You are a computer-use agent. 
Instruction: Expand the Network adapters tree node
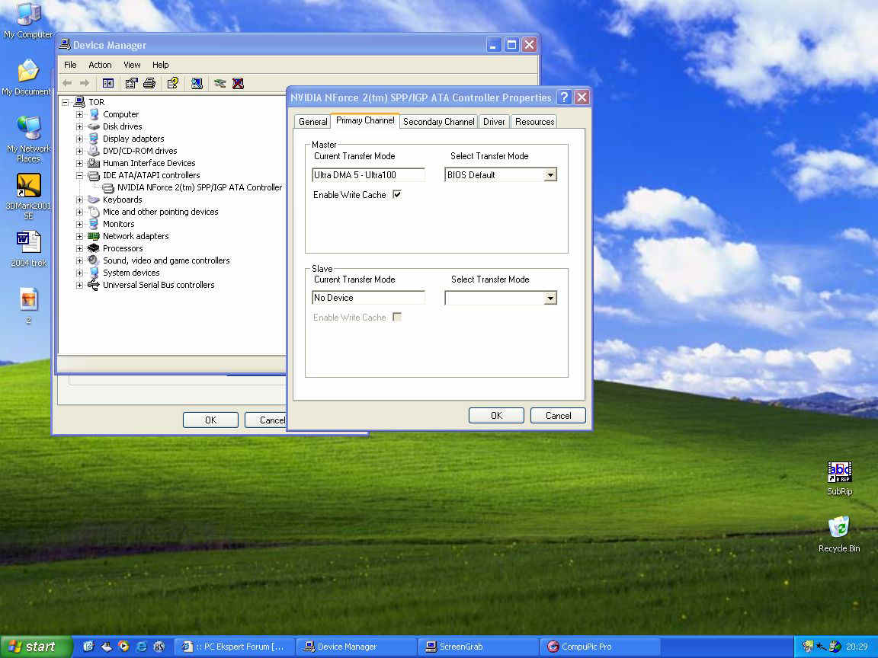[x=79, y=236]
